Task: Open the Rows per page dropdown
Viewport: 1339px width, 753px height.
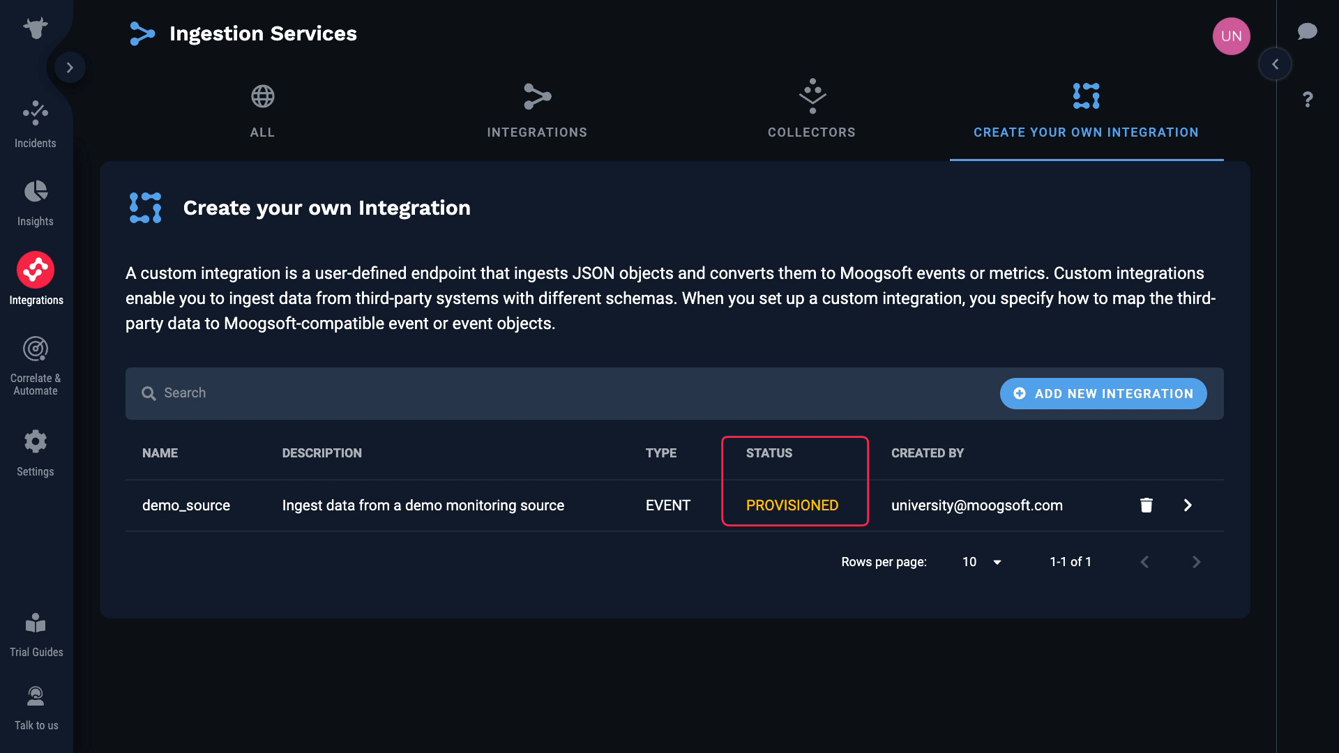Action: tap(981, 562)
